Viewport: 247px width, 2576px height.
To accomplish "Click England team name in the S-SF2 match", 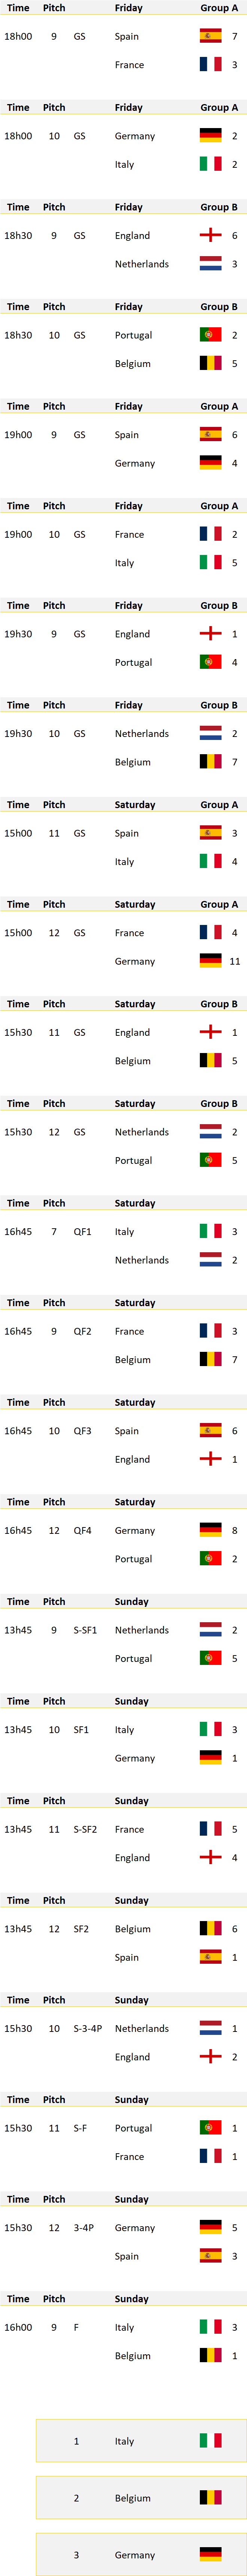I will pos(132,1858).
